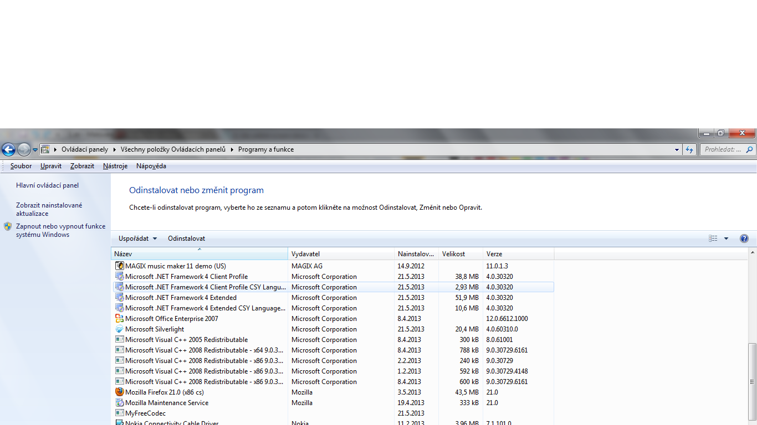
Task: Open Zapnout nebo vypnout funkce systému Windows
Action: (x=61, y=230)
